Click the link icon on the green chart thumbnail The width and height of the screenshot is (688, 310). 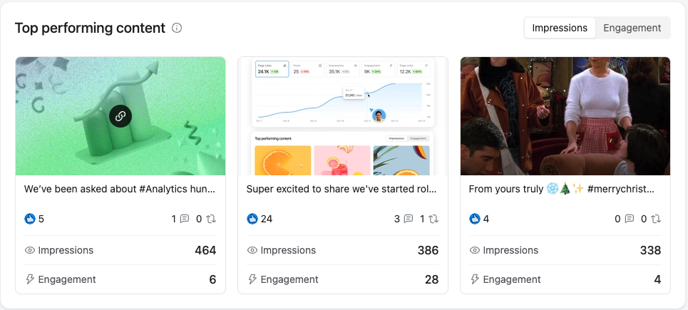[x=120, y=116]
